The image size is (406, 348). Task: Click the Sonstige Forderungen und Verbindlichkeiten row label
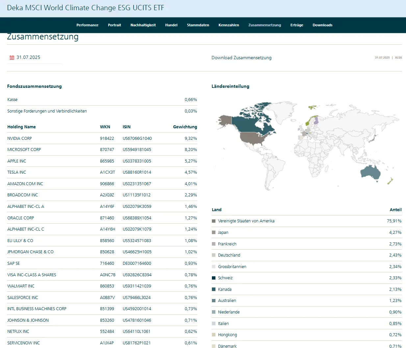pyautogui.click(x=47, y=111)
